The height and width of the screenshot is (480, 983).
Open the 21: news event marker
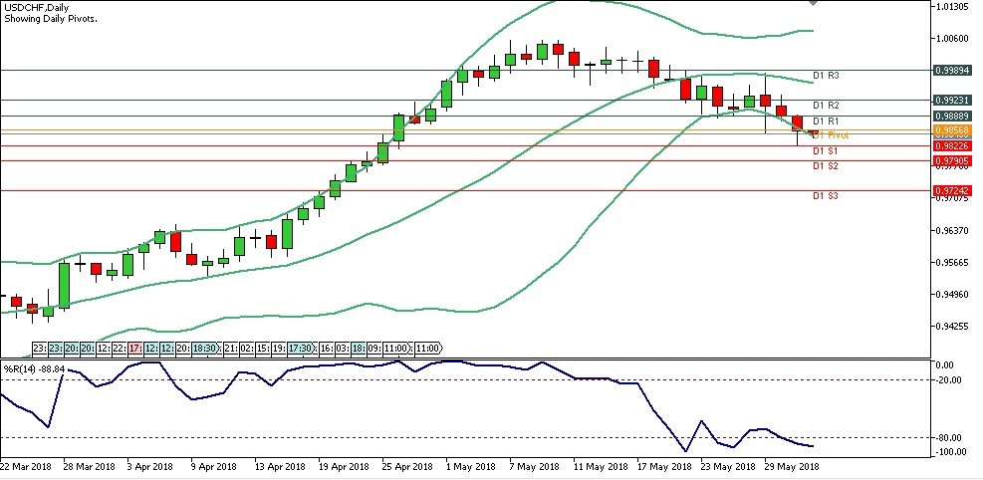point(231,348)
